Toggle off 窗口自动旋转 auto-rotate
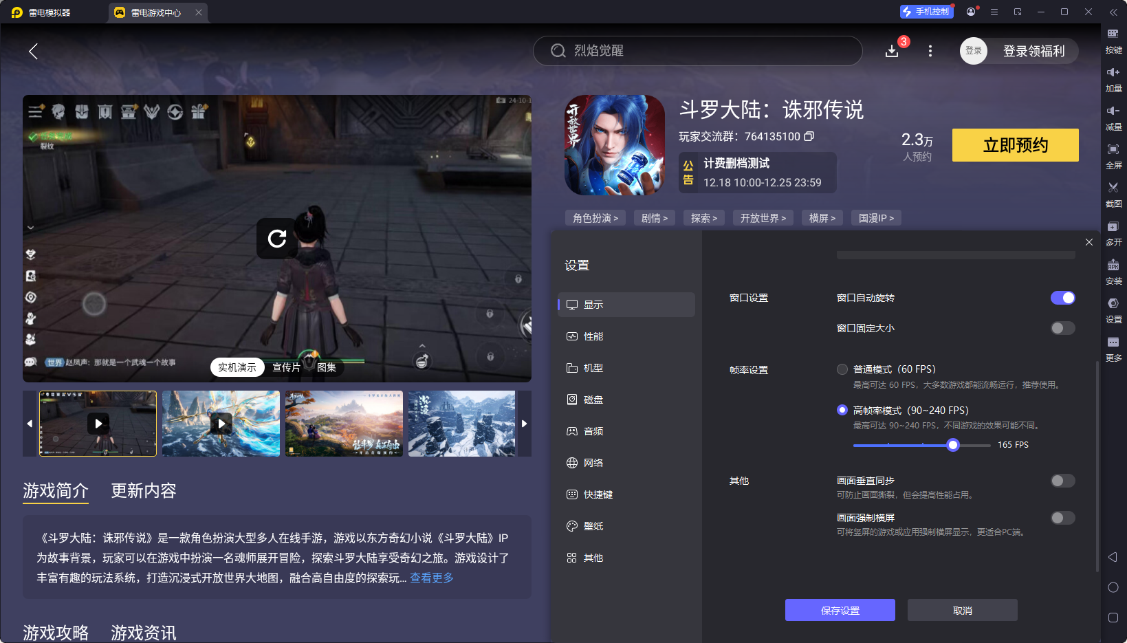This screenshot has height=643, width=1127. click(x=1062, y=298)
